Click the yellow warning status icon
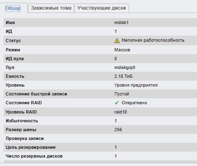 tap(117, 40)
